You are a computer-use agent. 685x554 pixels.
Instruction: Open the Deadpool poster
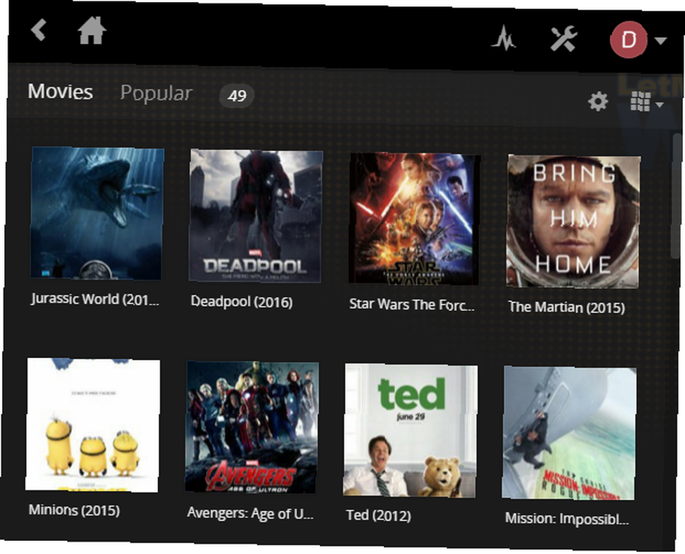[256, 216]
